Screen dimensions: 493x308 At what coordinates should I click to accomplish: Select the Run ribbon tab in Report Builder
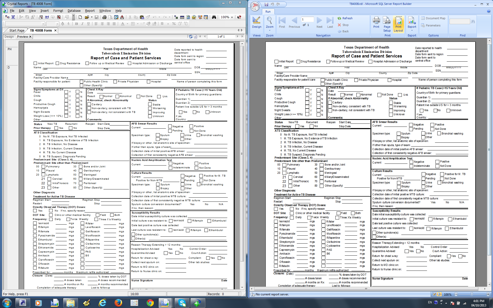click(268, 12)
